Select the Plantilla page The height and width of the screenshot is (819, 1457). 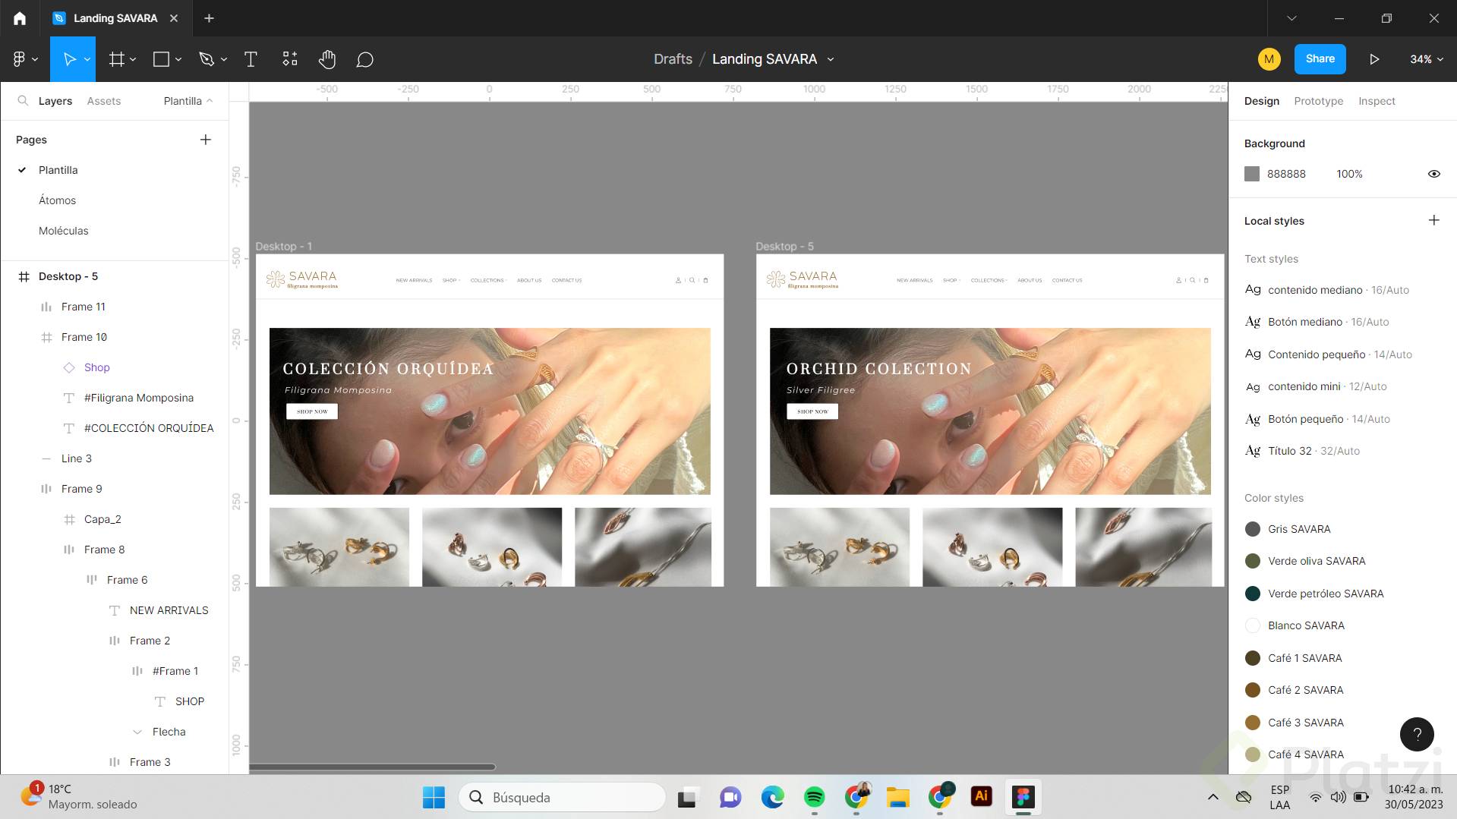pyautogui.click(x=58, y=170)
